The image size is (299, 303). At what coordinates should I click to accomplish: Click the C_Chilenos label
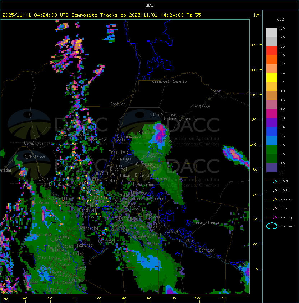point(34,157)
